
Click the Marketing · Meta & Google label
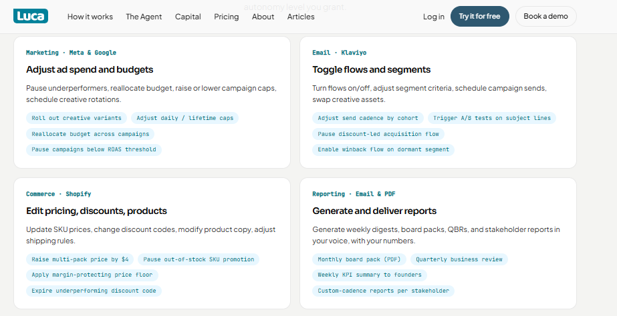coord(72,53)
